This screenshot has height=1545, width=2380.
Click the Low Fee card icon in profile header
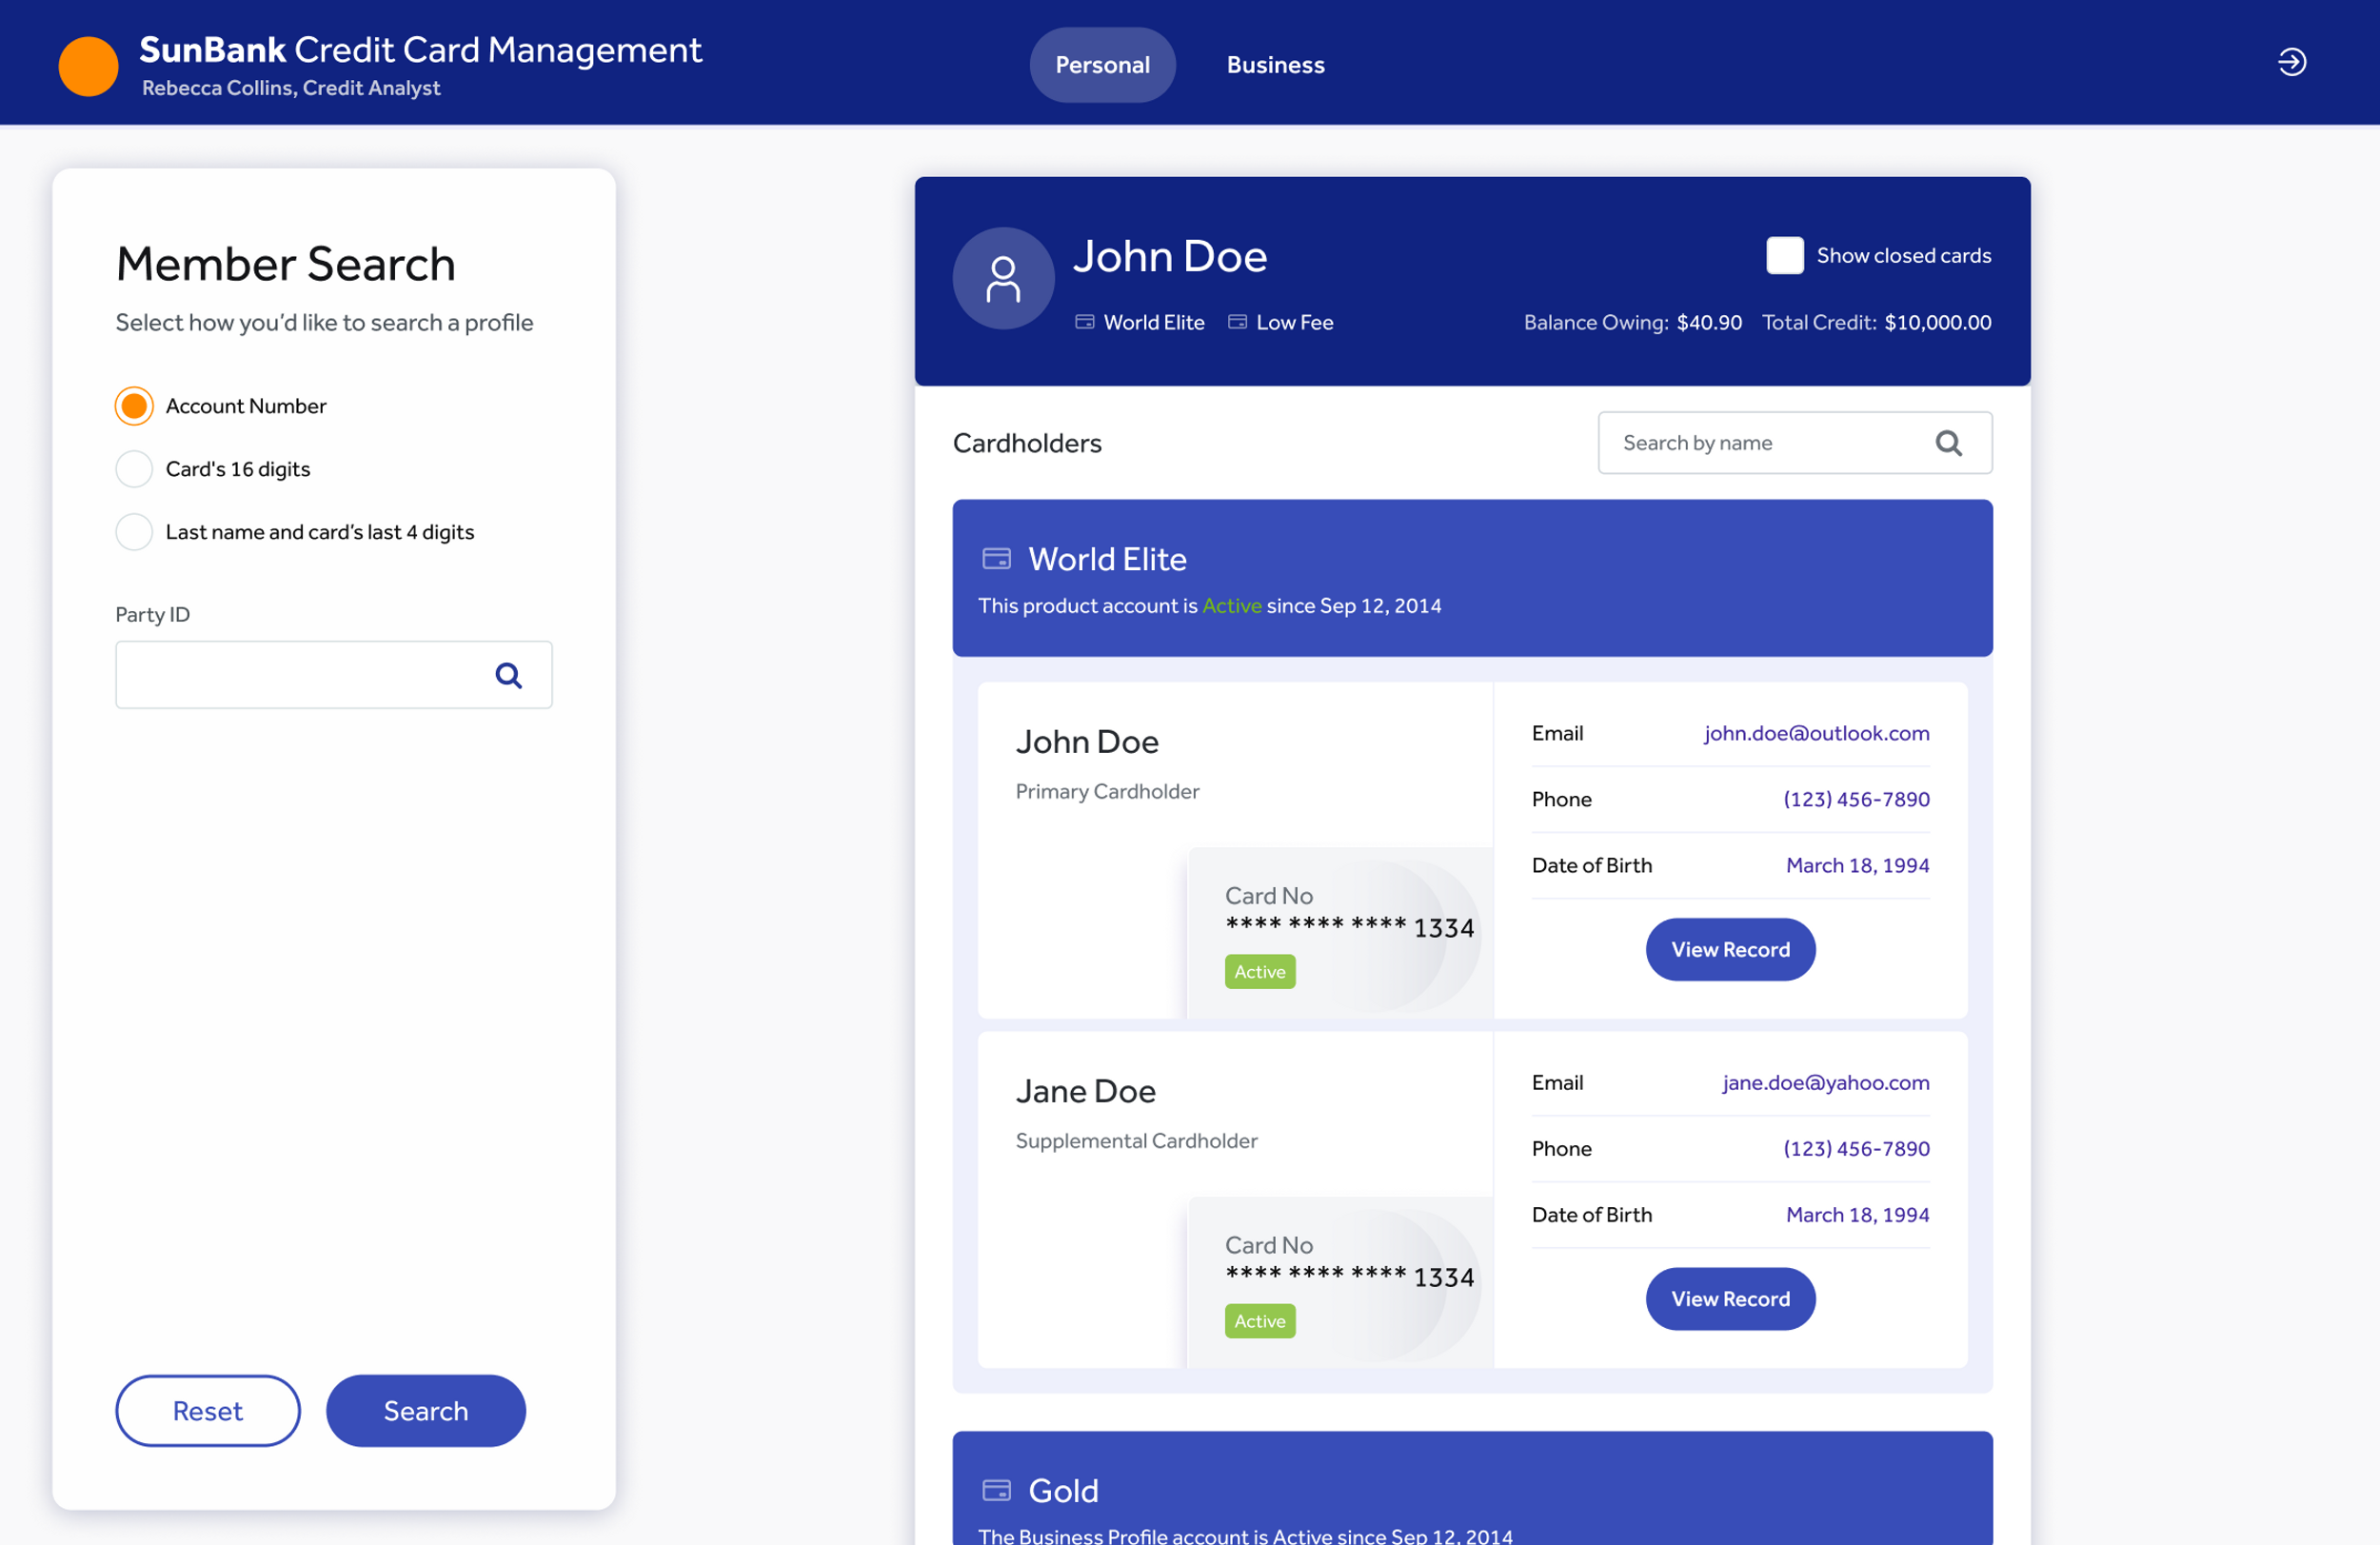coord(1237,322)
